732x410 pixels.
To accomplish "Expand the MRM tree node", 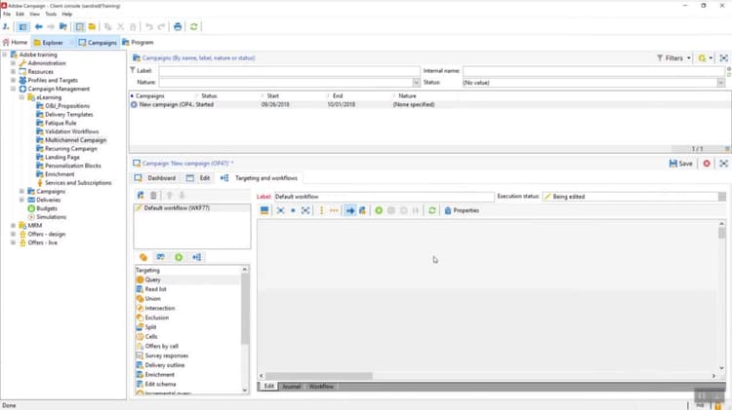I will (x=13, y=226).
